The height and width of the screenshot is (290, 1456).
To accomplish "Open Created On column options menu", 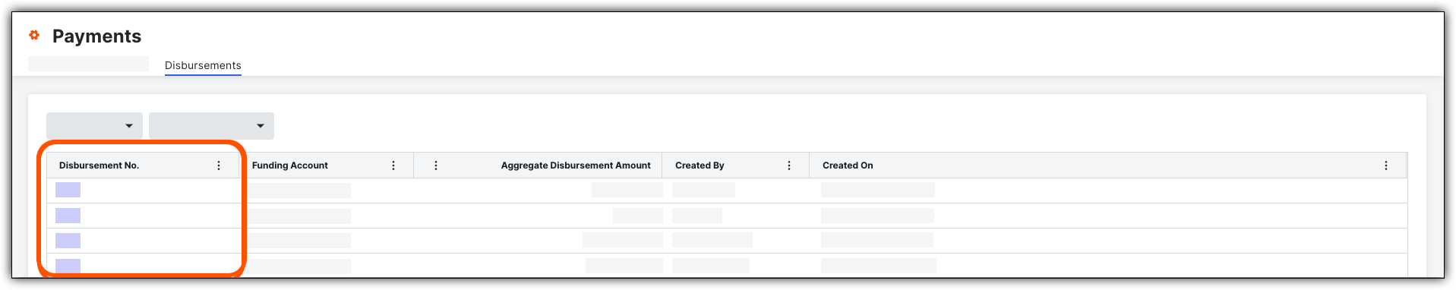I will tap(1386, 165).
